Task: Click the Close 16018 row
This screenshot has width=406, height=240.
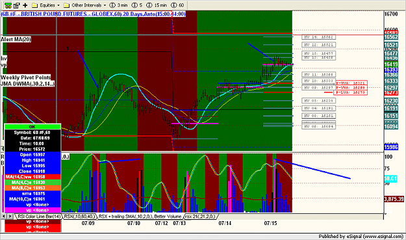Action: point(32,171)
